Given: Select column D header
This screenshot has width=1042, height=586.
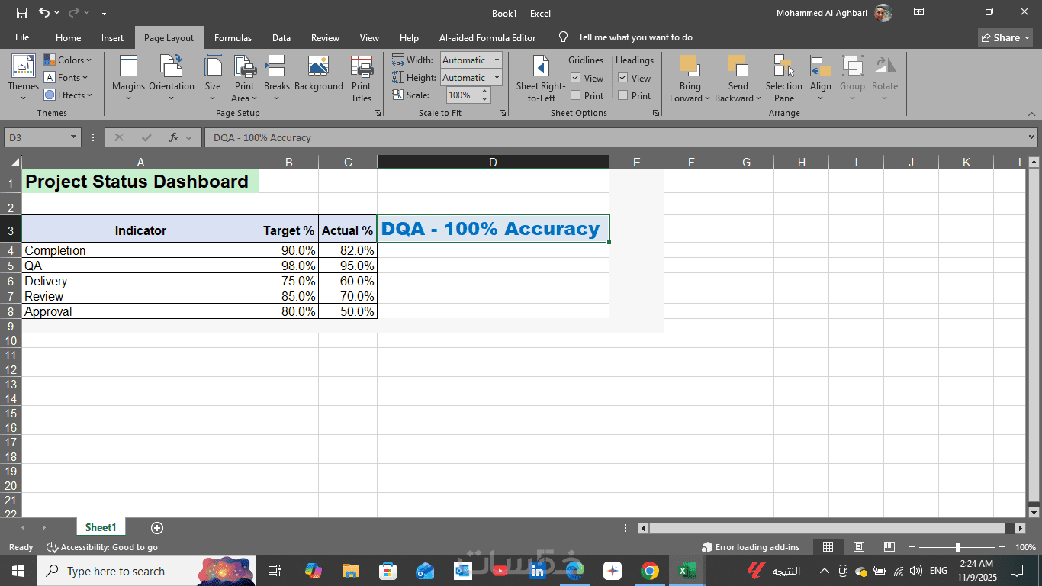Looking at the screenshot, I should (x=493, y=162).
